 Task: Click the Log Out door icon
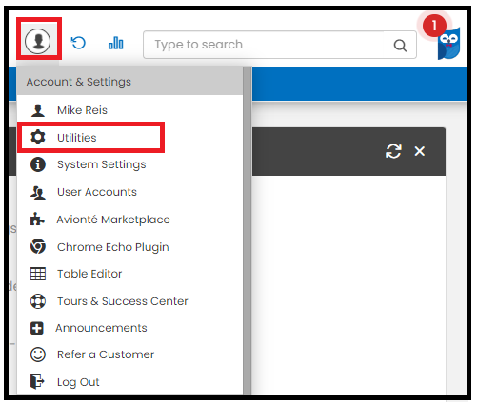[37, 381]
